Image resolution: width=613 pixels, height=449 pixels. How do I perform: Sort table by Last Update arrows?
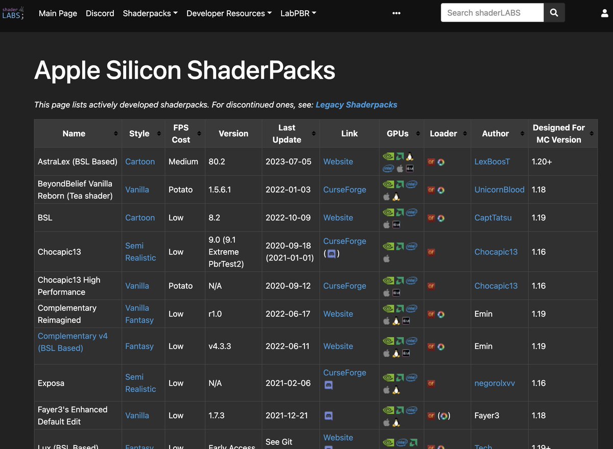coord(314,133)
